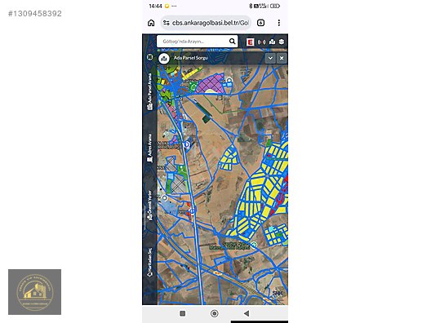
Task: Click the blue map pin on the highway
Action: 187,145
